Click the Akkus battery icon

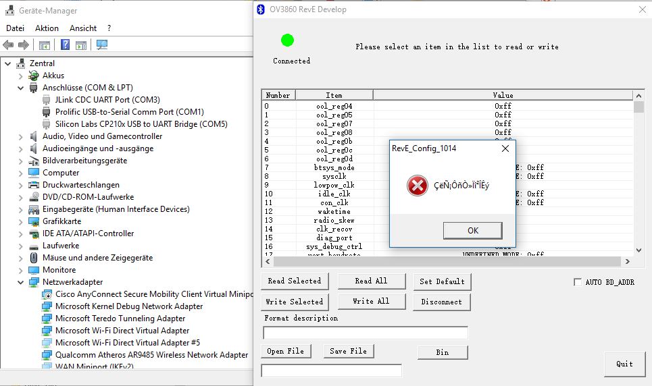[x=34, y=76]
